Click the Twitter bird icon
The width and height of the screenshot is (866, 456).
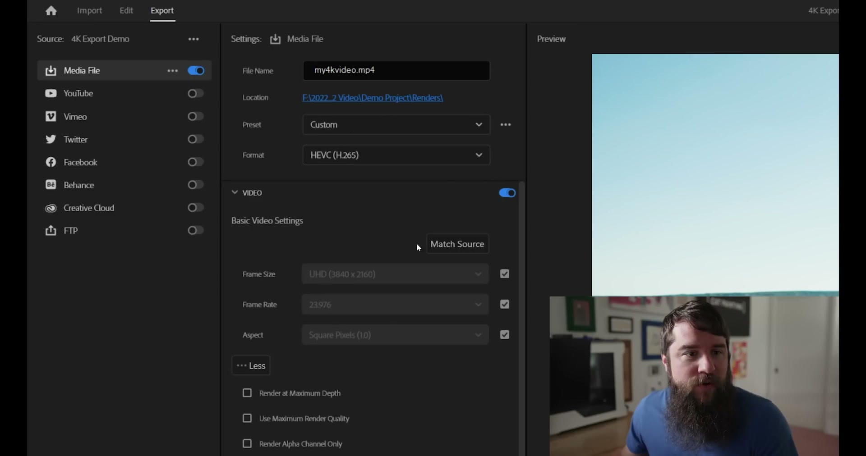coord(51,139)
